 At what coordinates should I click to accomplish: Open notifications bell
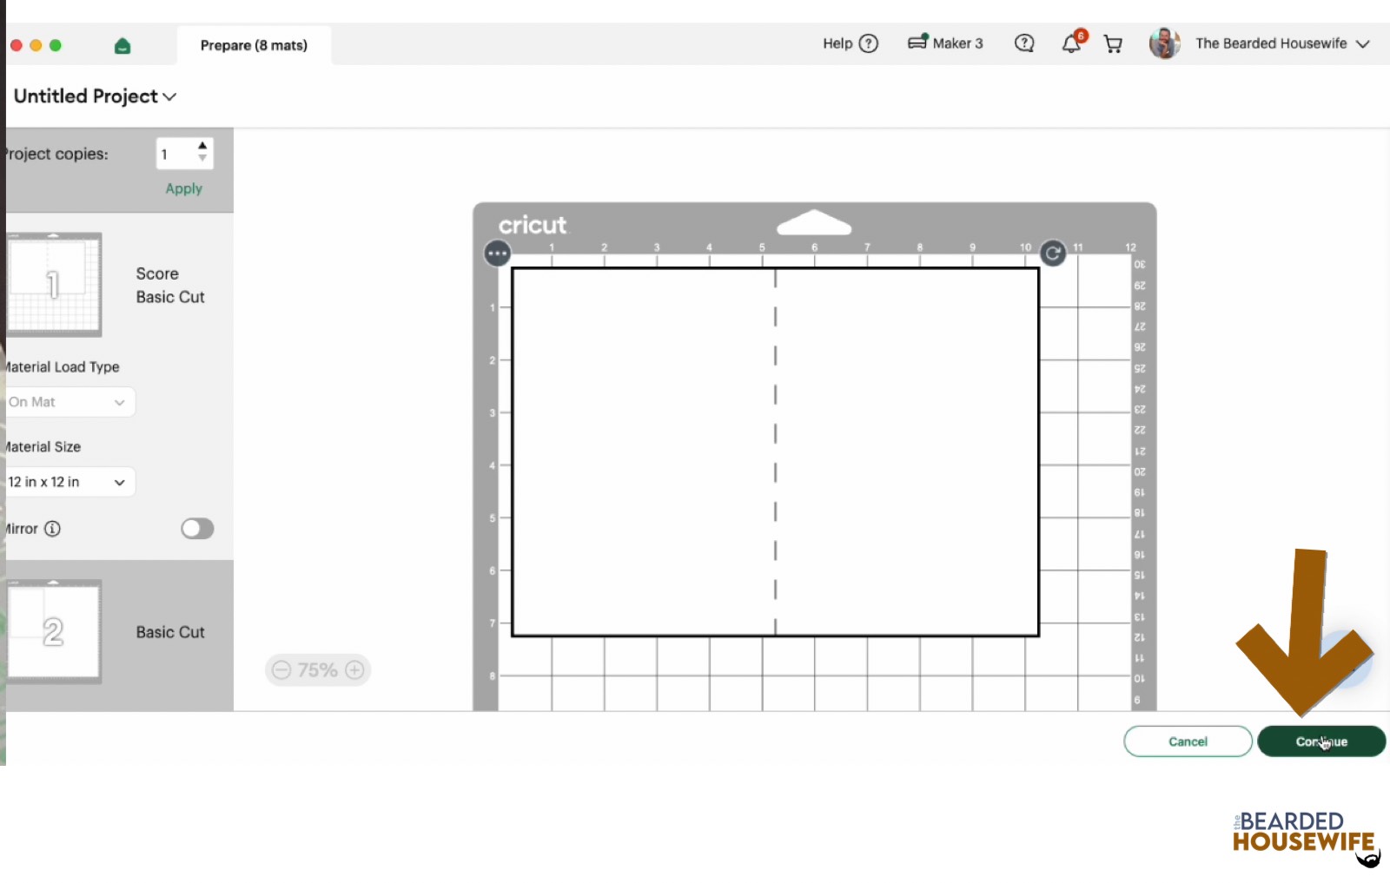[1073, 43]
